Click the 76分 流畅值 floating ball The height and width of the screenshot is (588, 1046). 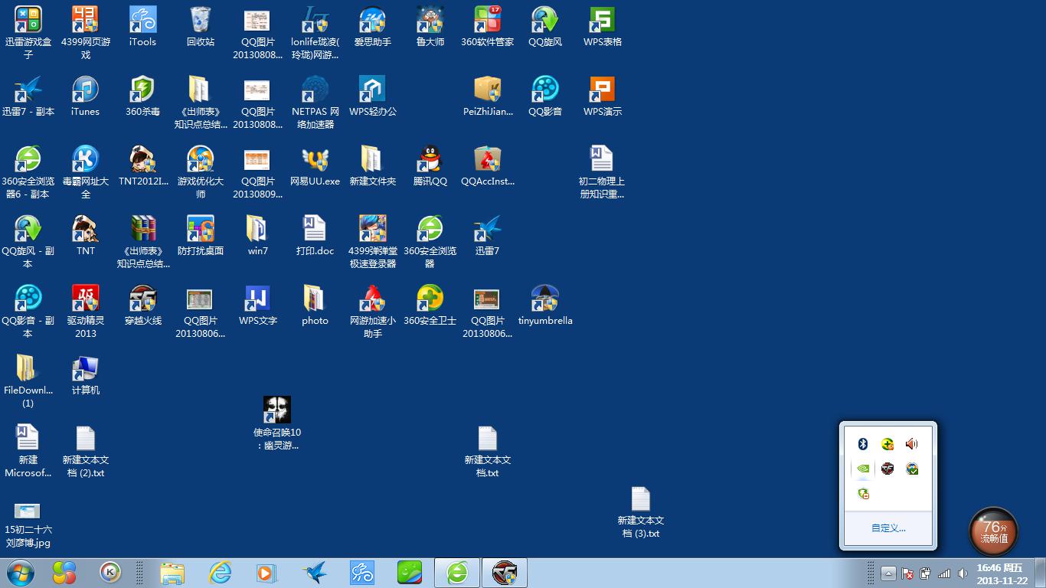coord(994,532)
